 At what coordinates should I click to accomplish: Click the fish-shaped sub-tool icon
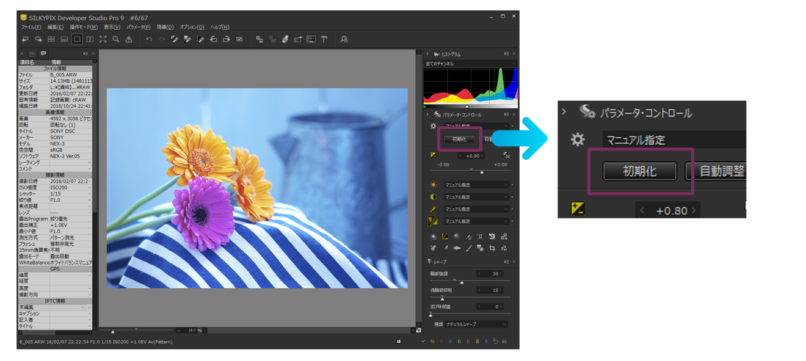tap(457, 248)
